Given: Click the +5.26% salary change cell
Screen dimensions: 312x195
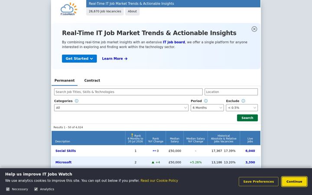Looking at the screenshot, I should click(195, 162).
